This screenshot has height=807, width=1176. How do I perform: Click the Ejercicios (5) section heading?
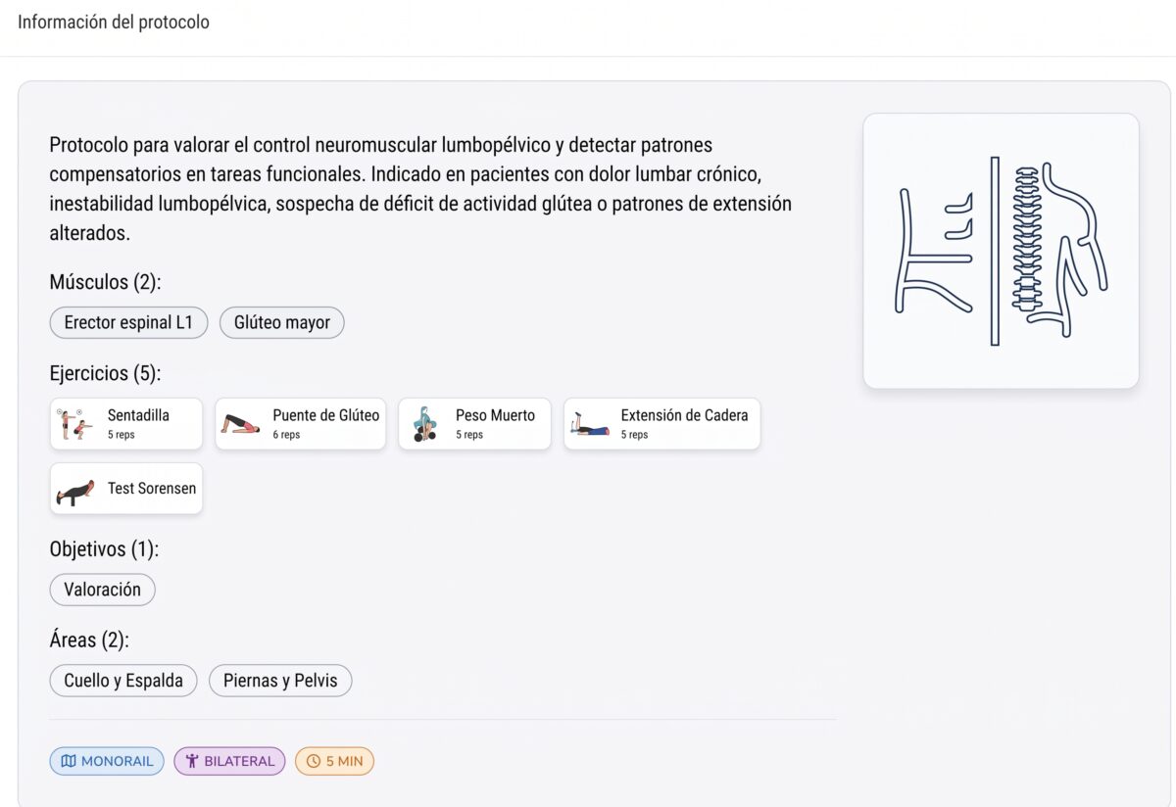(105, 373)
